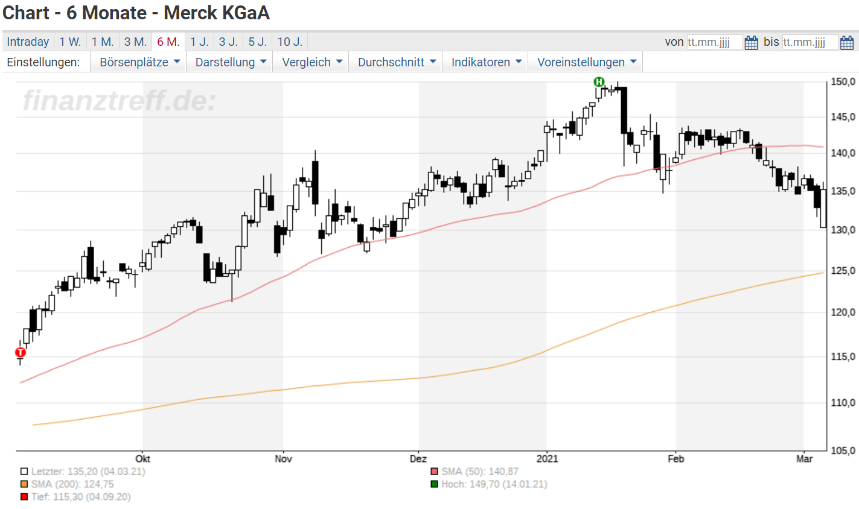Click the 'Chart - 6 Monate - Merck KGaA' title

(x=136, y=13)
